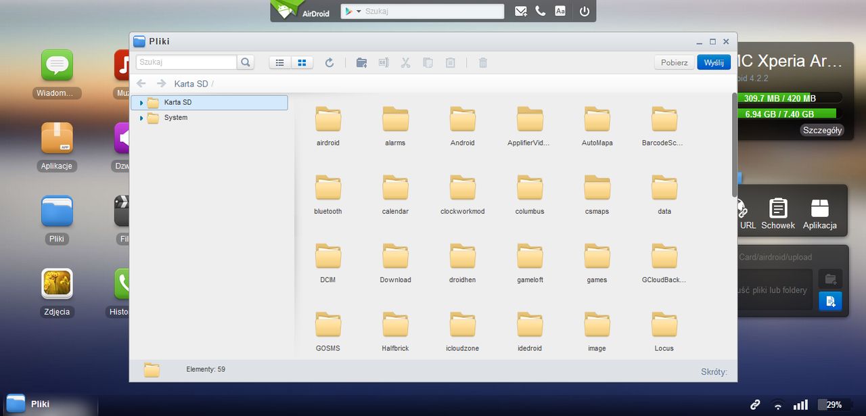Select the columbus folder
Screen dimensions: 866x416
tap(530, 194)
